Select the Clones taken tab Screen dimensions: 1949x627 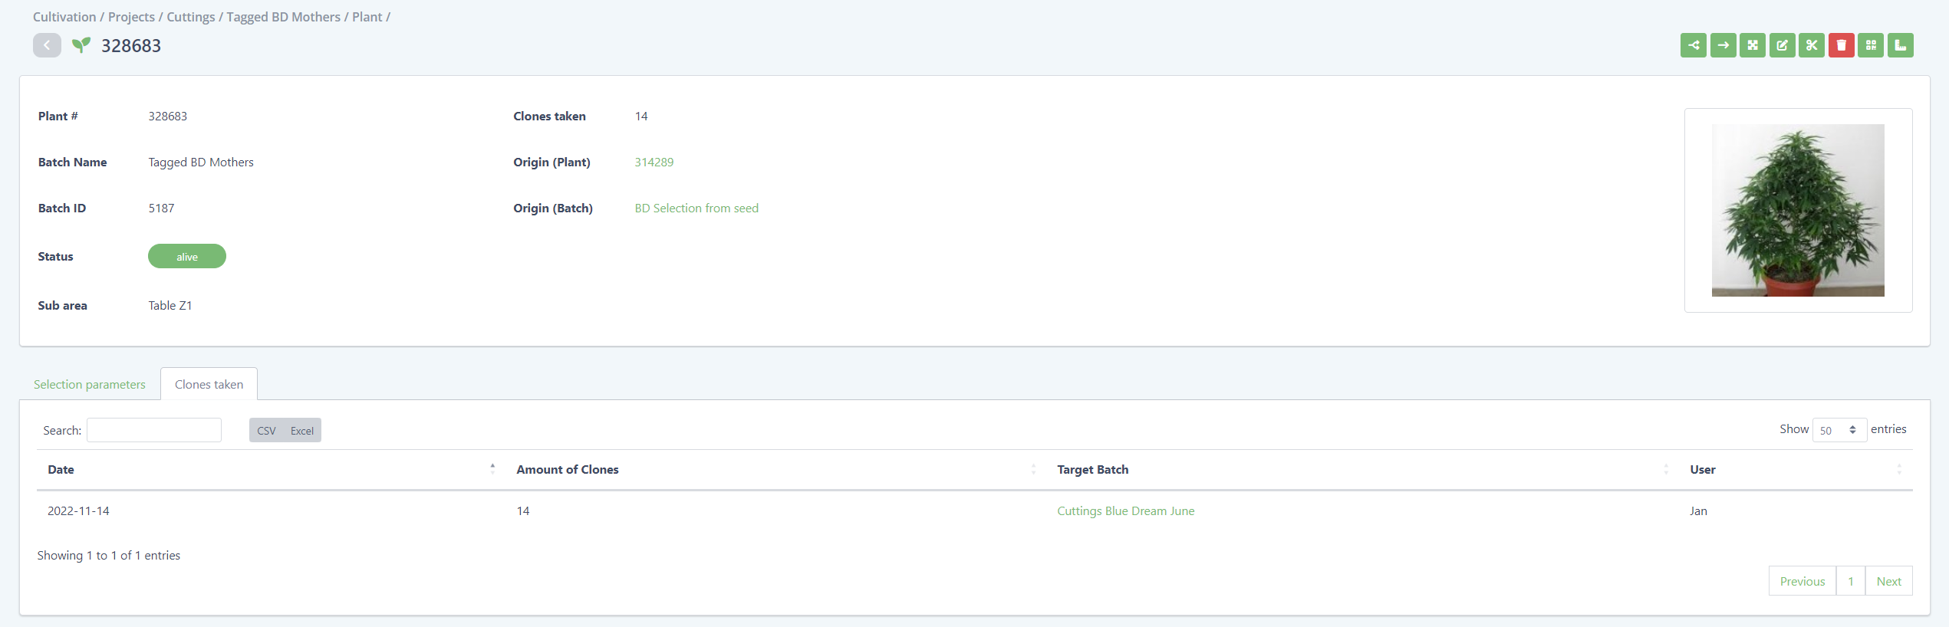pos(209,384)
